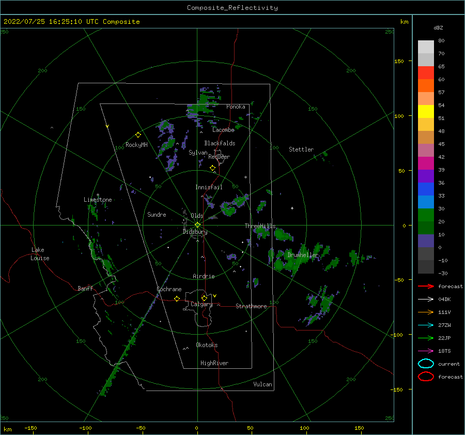The height and width of the screenshot is (435, 465).
Task: Click the cyan 27ZW arrow in legend
Action: click(426, 325)
